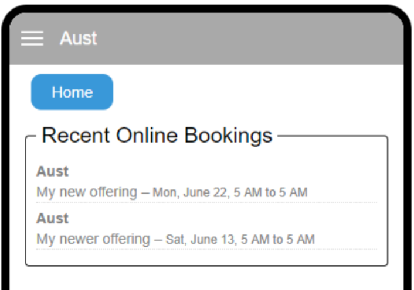The width and height of the screenshot is (414, 290).
Task: Click the Mon, June 22 date
Action: pos(190,192)
